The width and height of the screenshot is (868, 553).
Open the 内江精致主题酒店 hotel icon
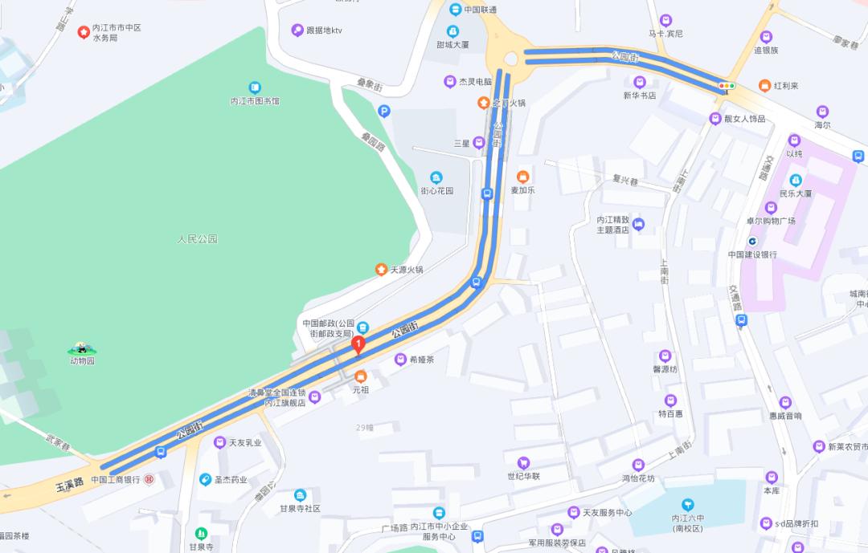click(638, 225)
